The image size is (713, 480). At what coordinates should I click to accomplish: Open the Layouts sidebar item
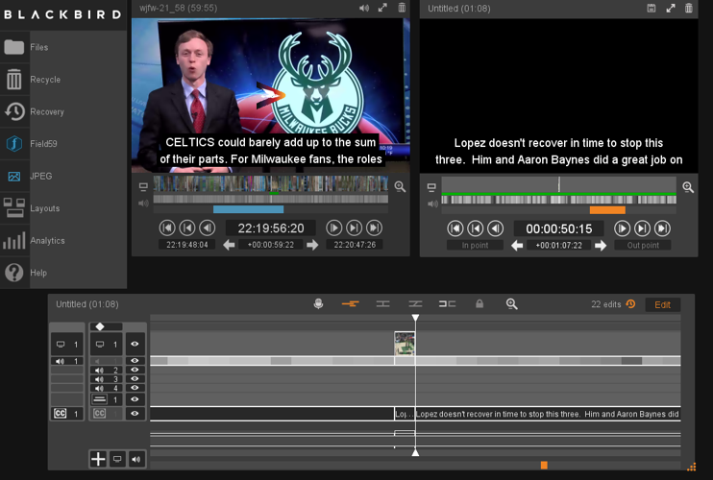click(x=44, y=208)
